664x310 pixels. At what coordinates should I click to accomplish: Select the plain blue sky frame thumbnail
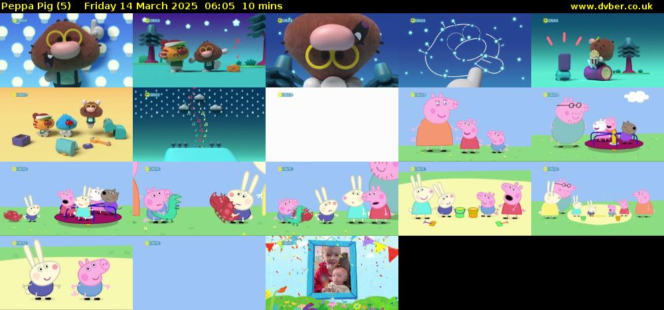click(199, 273)
